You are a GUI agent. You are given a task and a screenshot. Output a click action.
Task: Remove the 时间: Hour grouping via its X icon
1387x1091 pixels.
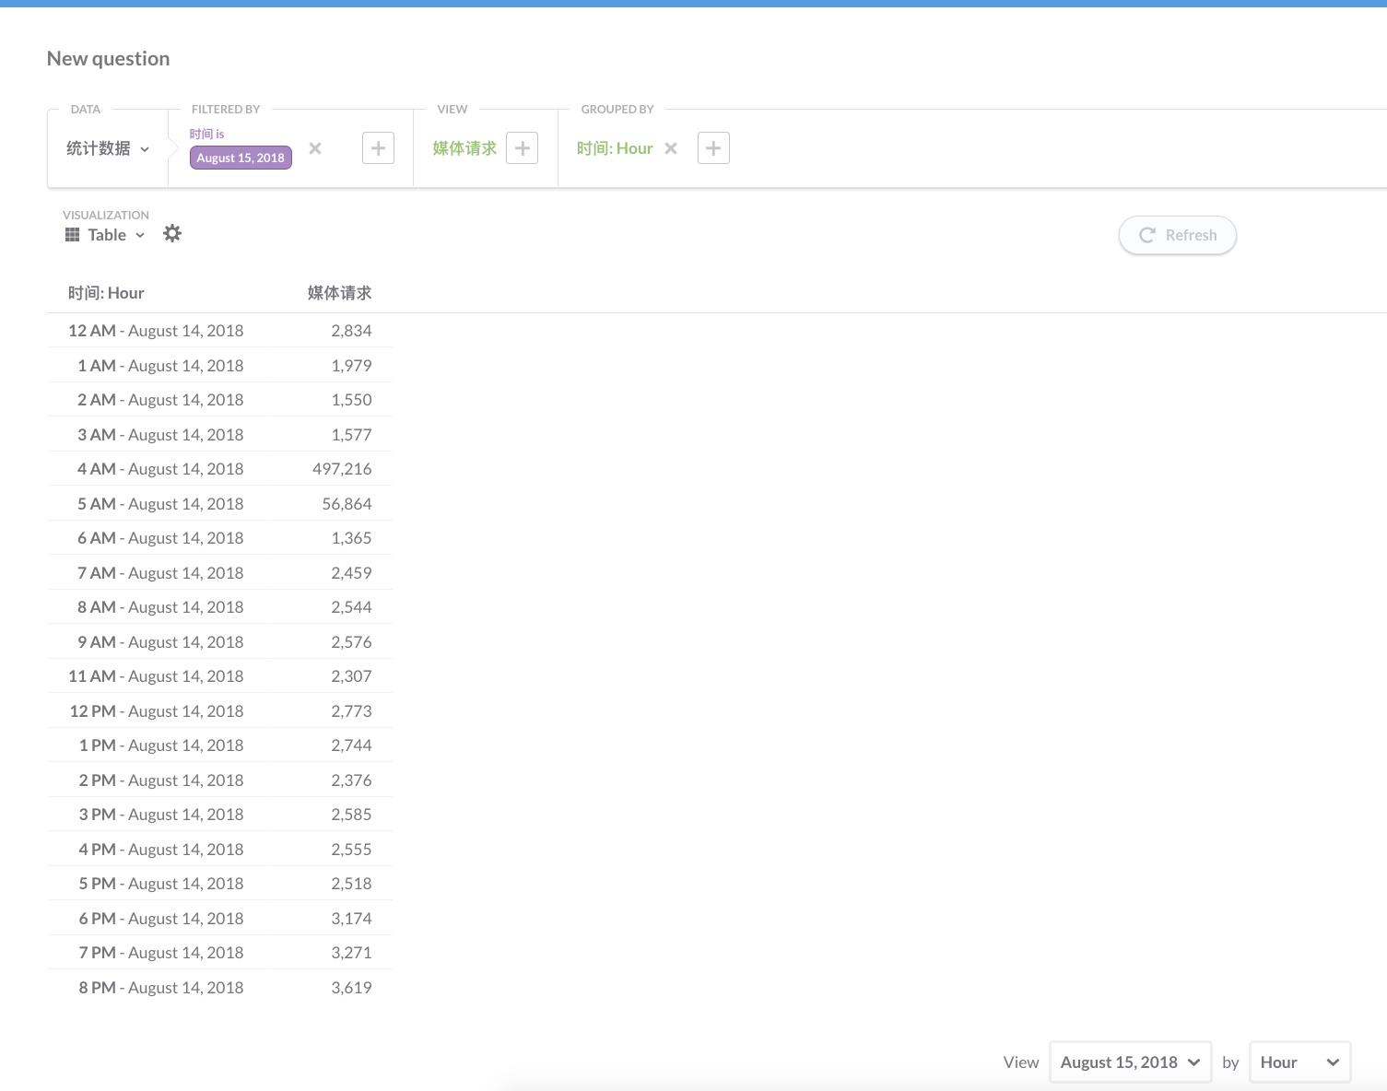coord(670,147)
